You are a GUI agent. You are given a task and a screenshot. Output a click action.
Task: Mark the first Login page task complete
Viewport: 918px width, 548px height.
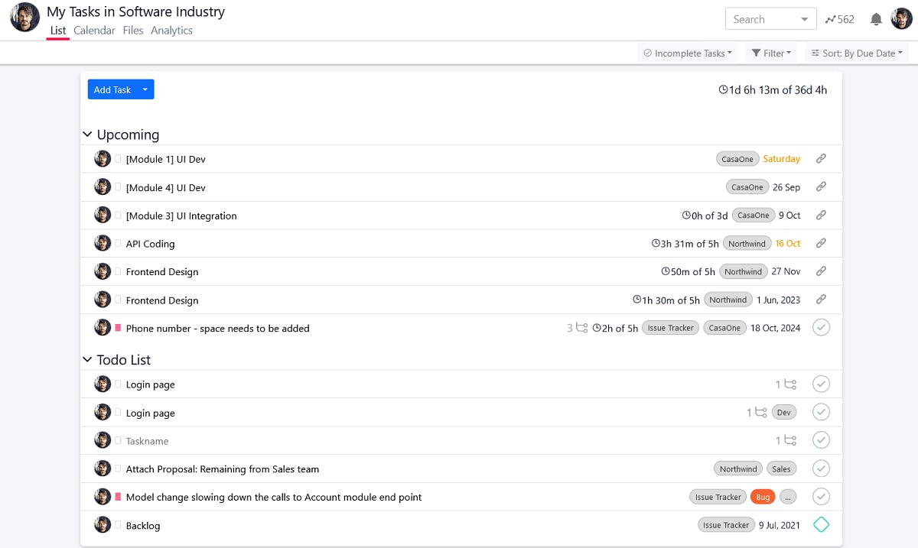pyautogui.click(x=822, y=384)
